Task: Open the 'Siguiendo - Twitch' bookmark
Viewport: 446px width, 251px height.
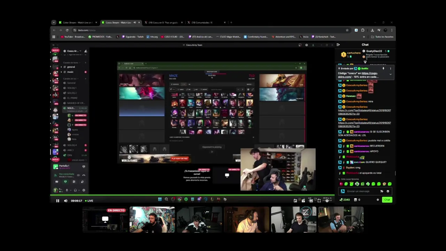Action: click(133, 37)
